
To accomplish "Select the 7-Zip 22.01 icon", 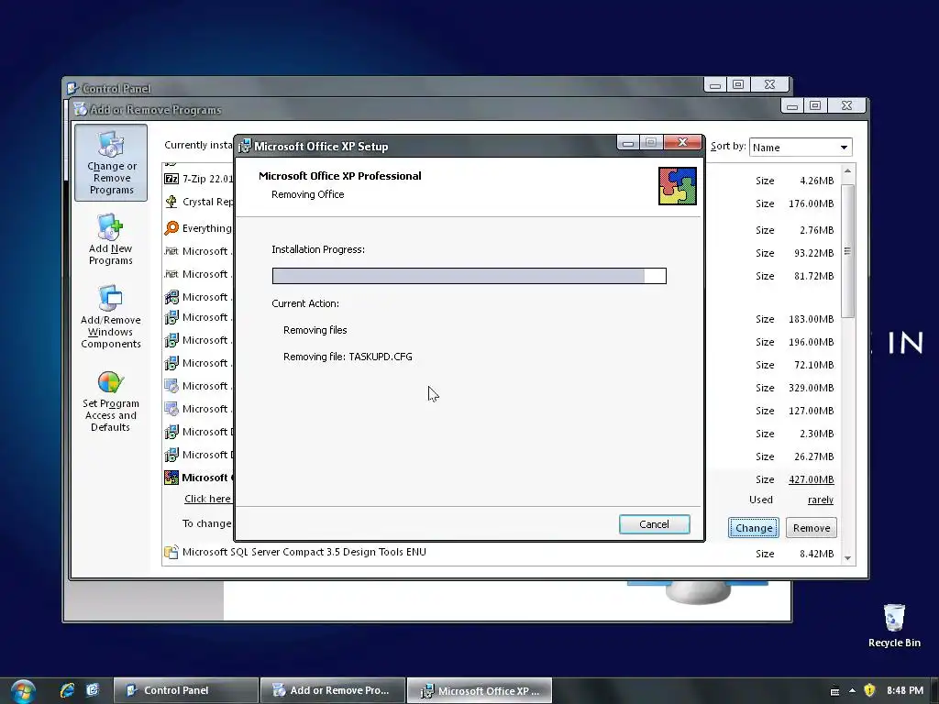I will coord(171,179).
